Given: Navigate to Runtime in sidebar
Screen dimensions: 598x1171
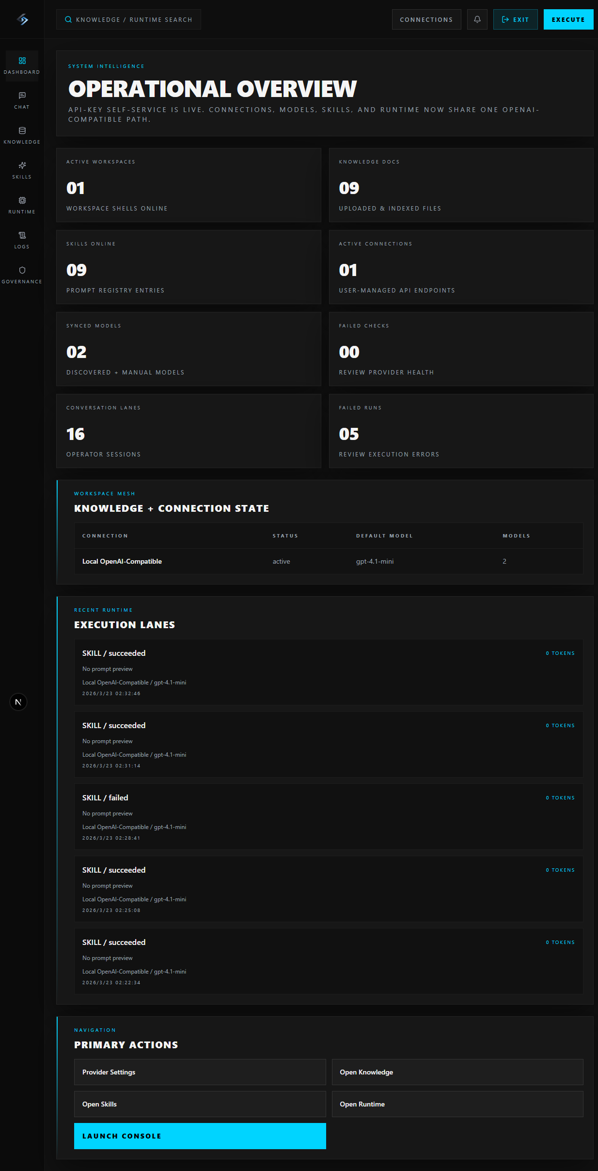Looking at the screenshot, I should pos(22,205).
